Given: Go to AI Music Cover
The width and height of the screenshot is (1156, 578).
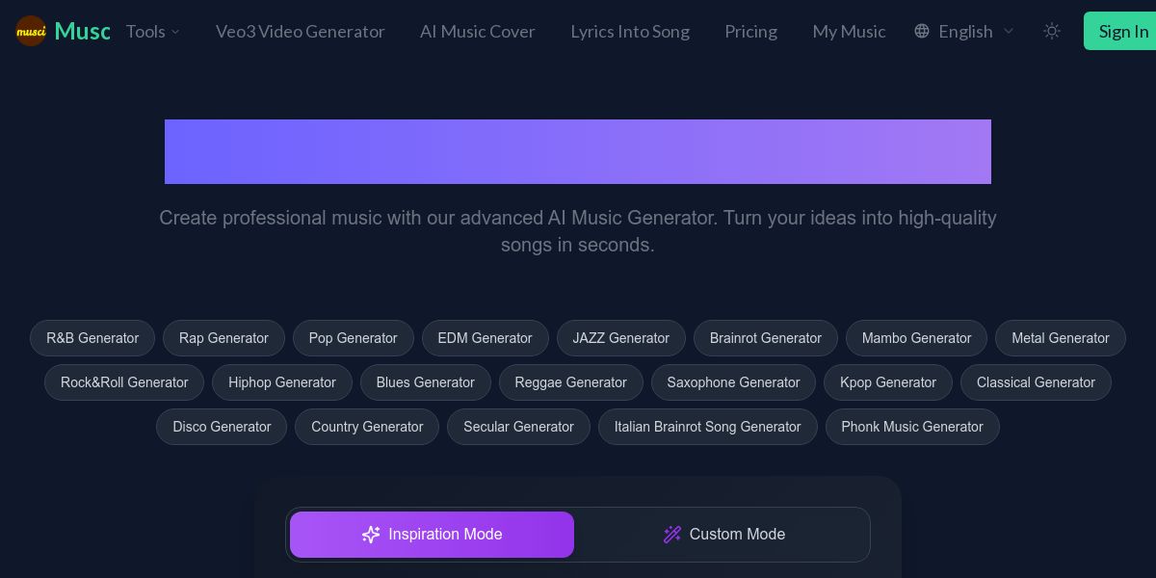Looking at the screenshot, I should coord(477,31).
